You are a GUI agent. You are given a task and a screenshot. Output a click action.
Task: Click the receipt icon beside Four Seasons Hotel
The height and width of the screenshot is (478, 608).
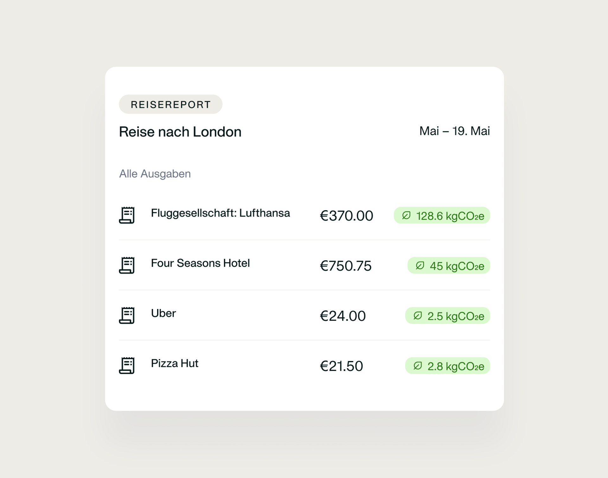127,265
